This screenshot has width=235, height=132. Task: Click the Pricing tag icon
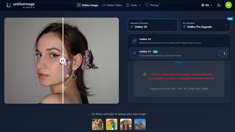pos(147,5)
